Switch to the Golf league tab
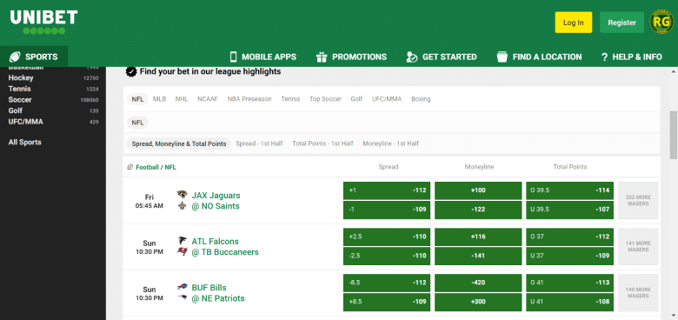The height and width of the screenshot is (320, 678). point(356,99)
